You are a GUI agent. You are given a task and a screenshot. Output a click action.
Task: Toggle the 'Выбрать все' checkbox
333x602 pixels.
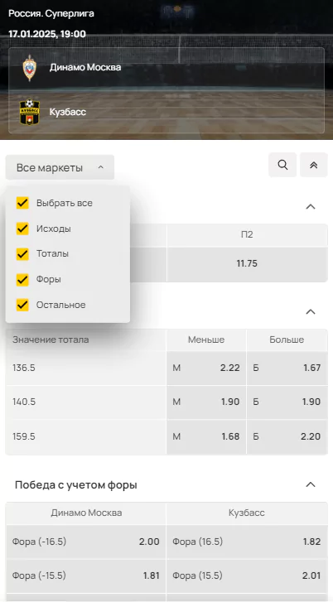(x=22, y=203)
